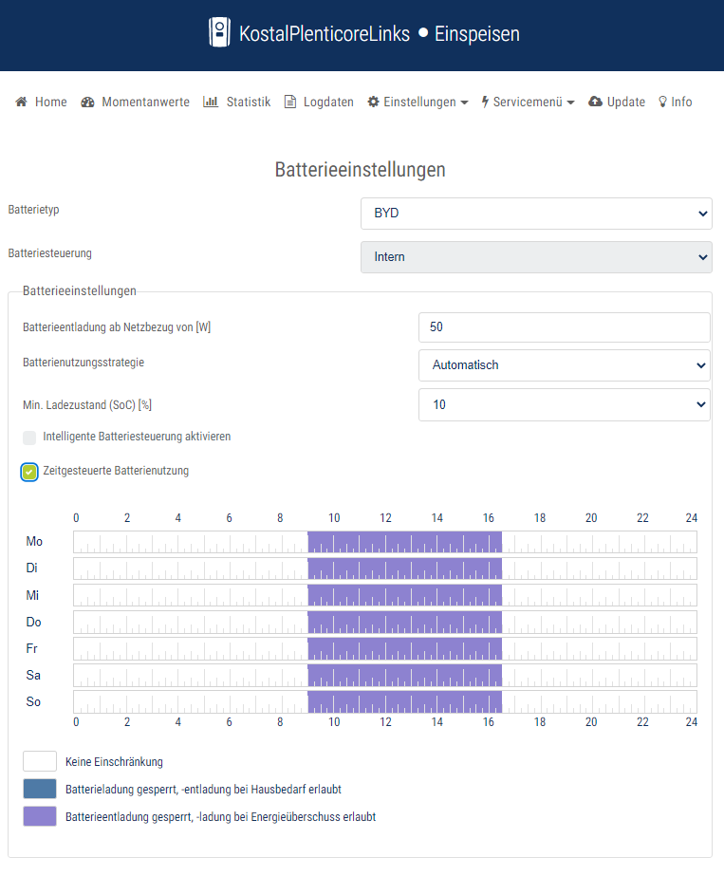This screenshot has width=724, height=876.
Task: Click the gear icon for Einstellungen
Action: [x=373, y=103]
